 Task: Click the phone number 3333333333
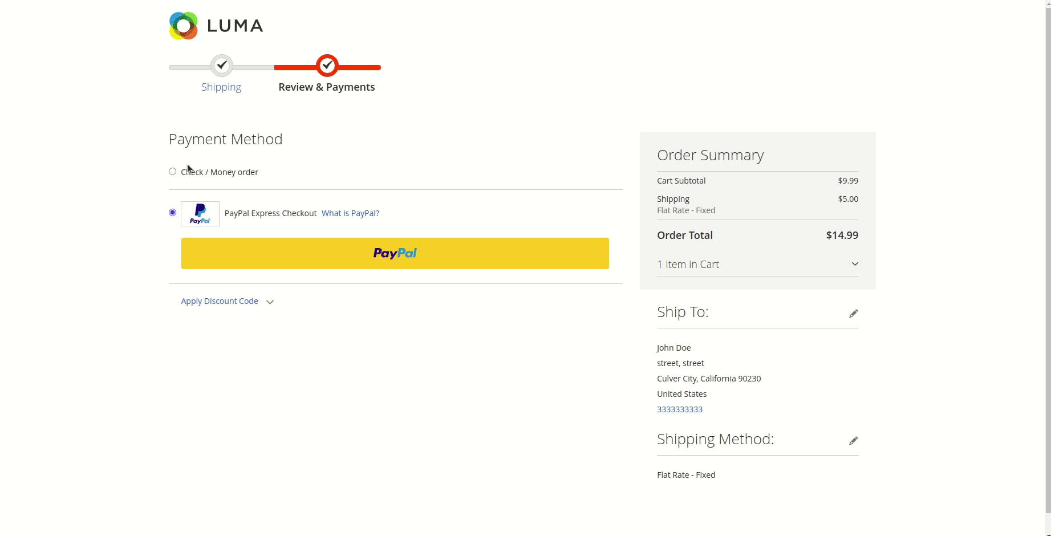pos(679,409)
